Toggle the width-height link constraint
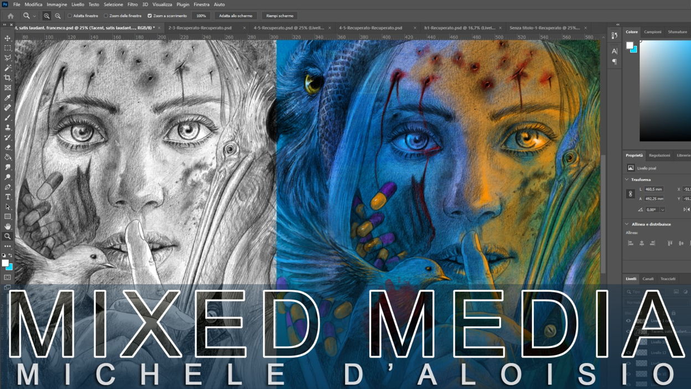The height and width of the screenshot is (389, 691). (630, 194)
